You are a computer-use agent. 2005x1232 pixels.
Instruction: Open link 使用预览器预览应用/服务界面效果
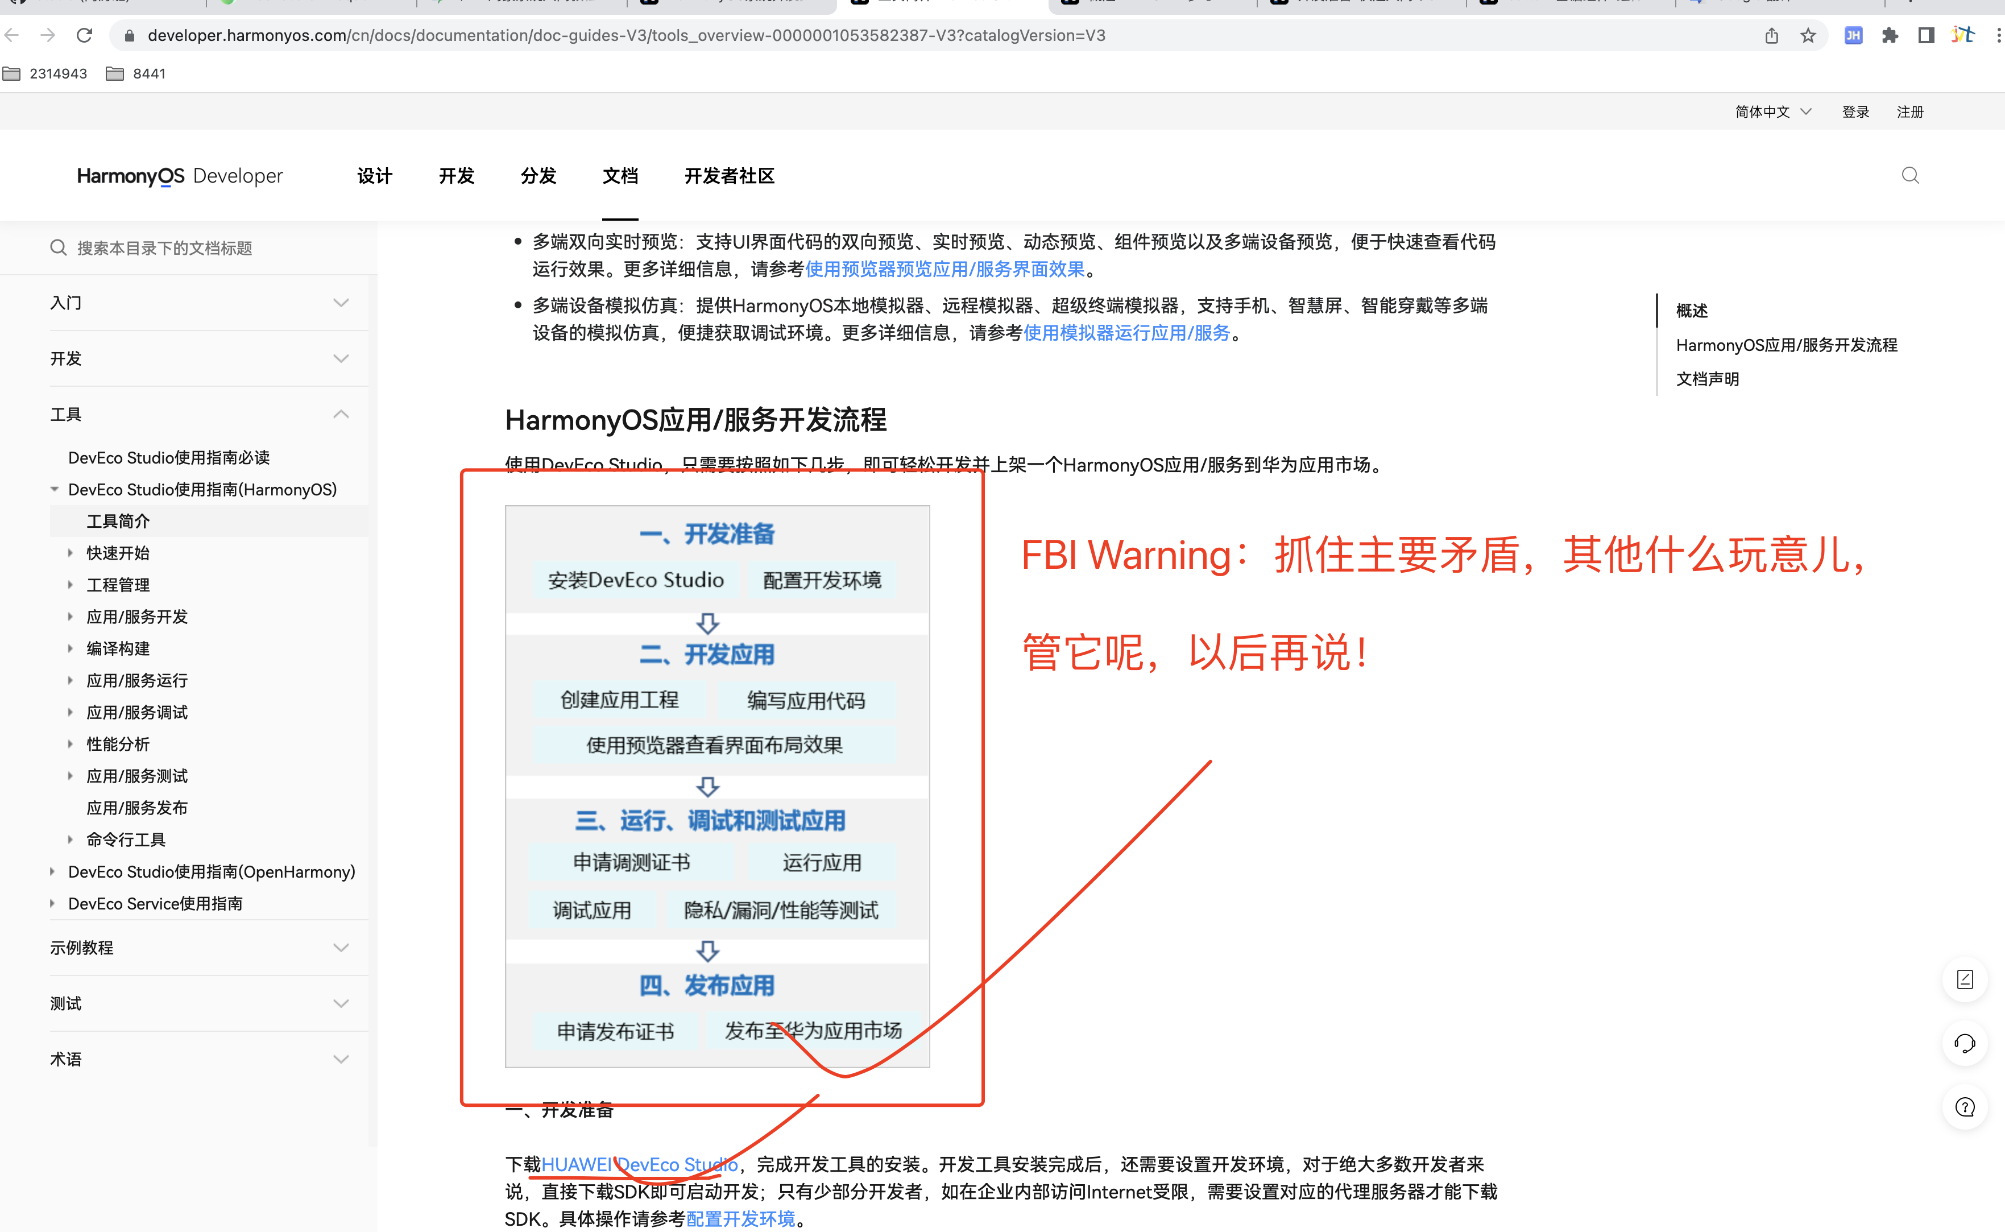(944, 269)
